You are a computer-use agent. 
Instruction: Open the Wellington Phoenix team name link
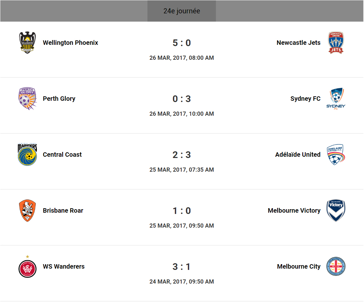coord(70,43)
